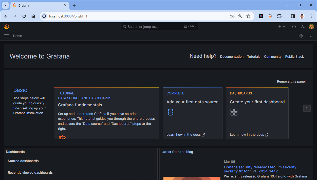Toggle the browser side panel icon
The height and width of the screenshot is (180, 317).
pos(293,16)
